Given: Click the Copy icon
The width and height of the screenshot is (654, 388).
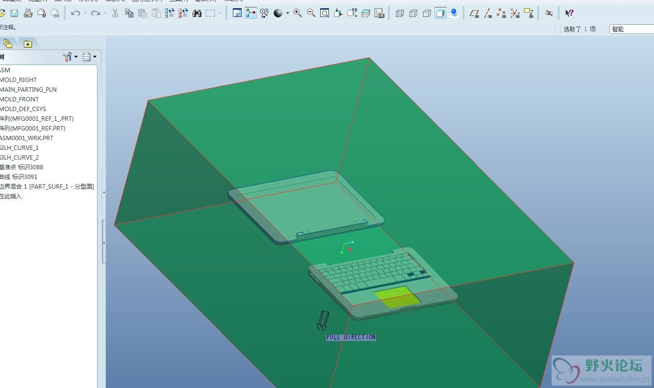Looking at the screenshot, I should point(129,14).
